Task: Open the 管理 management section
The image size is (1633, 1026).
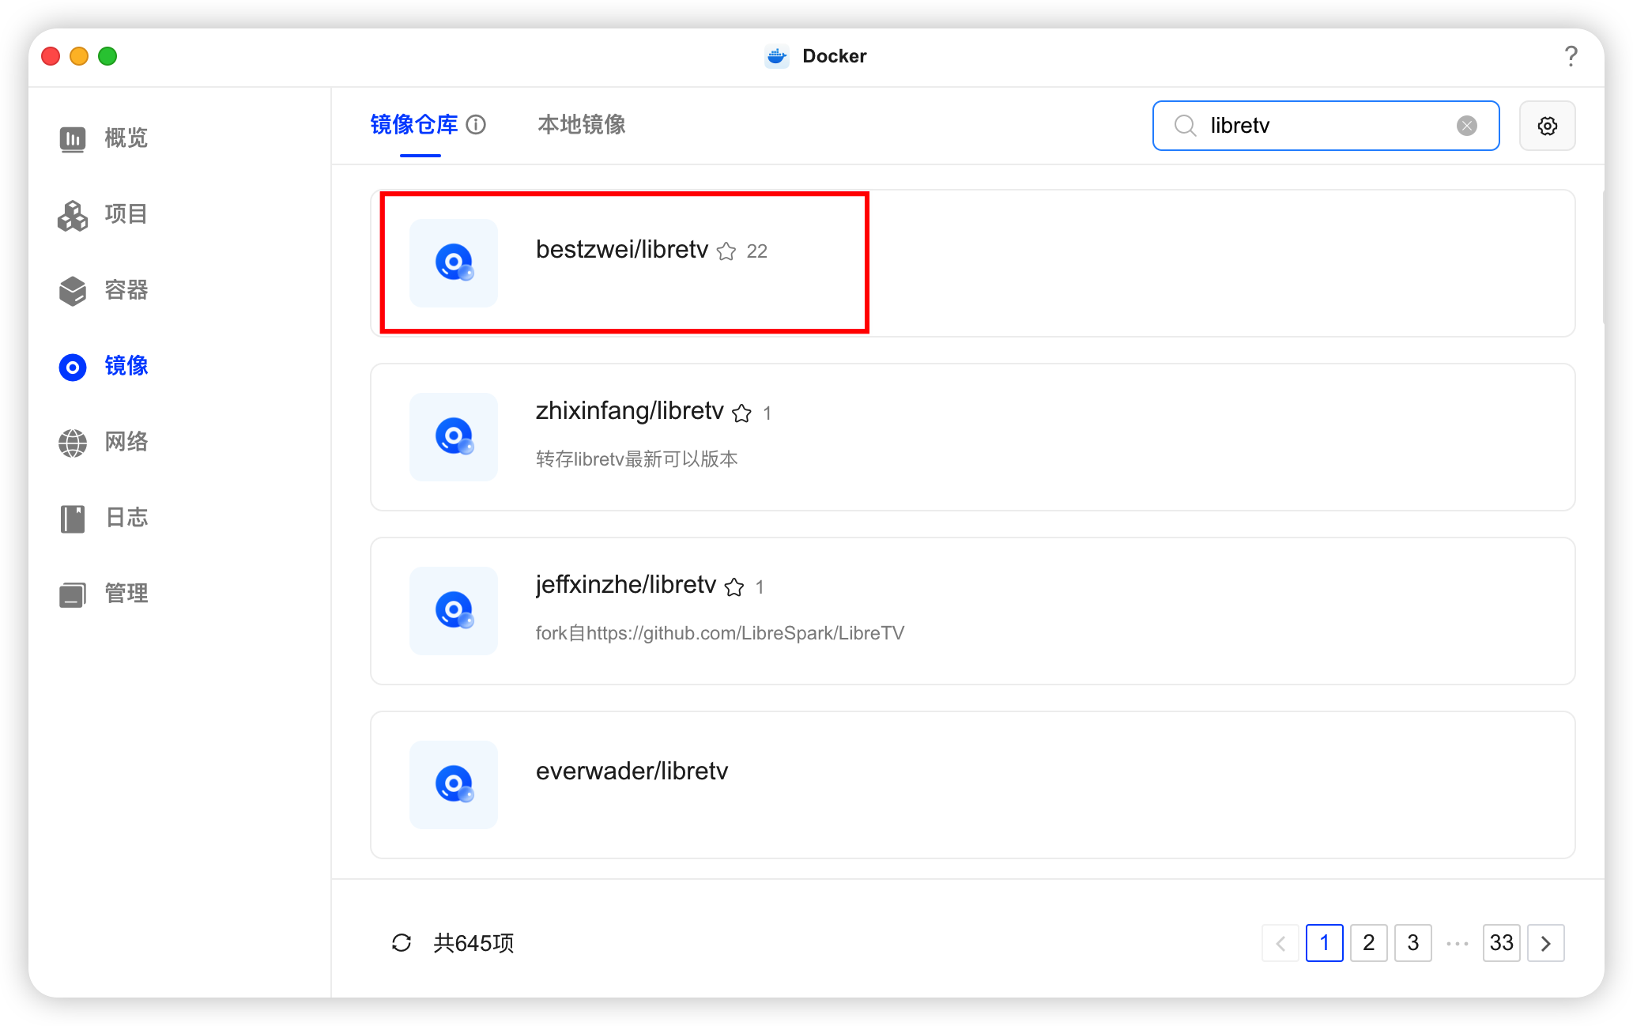Action: click(x=104, y=594)
